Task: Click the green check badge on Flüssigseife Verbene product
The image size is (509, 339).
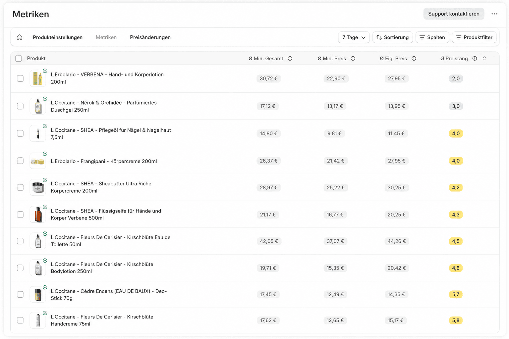Action: point(45,207)
